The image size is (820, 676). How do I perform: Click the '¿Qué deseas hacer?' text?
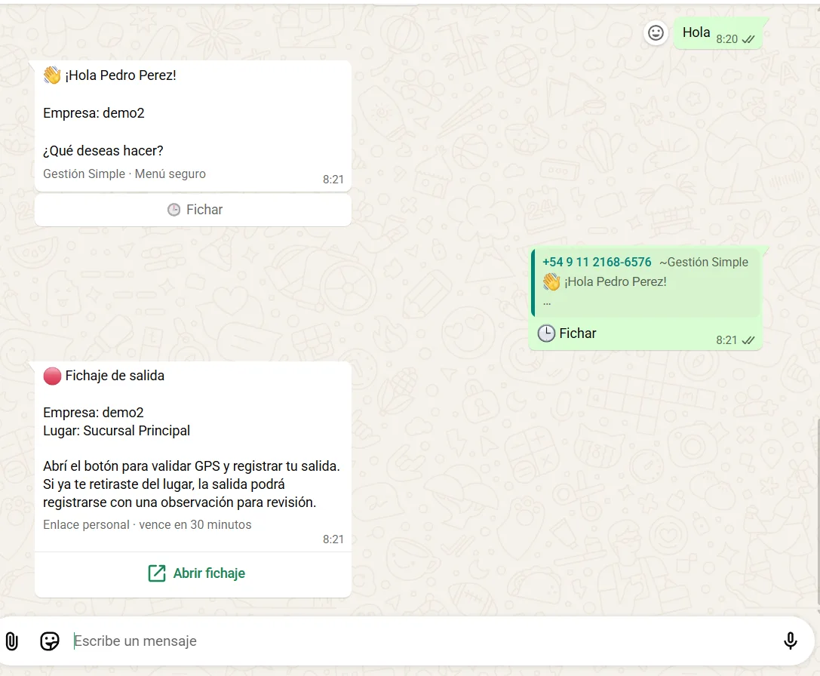103,151
